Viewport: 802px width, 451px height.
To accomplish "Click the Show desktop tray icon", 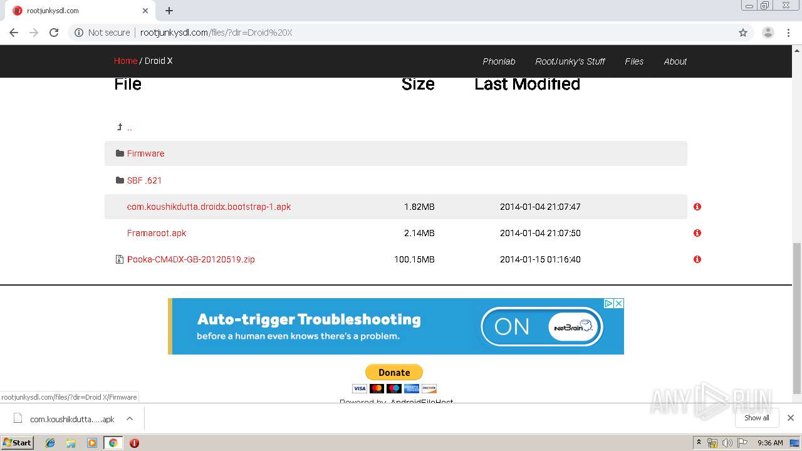I will click(794, 443).
